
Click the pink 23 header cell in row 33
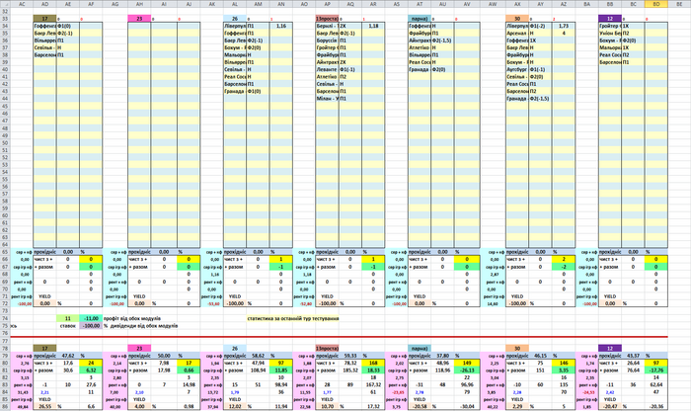pyautogui.click(x=139, y=19)
